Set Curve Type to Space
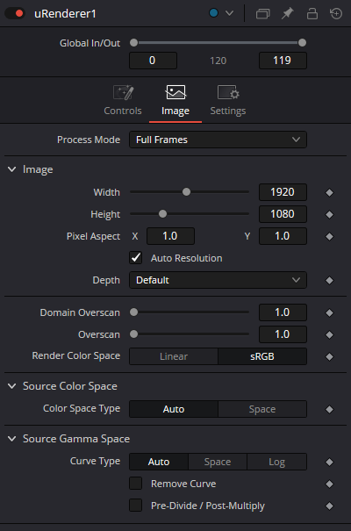The width and height of the screenshot is (351, 531). 218,462
